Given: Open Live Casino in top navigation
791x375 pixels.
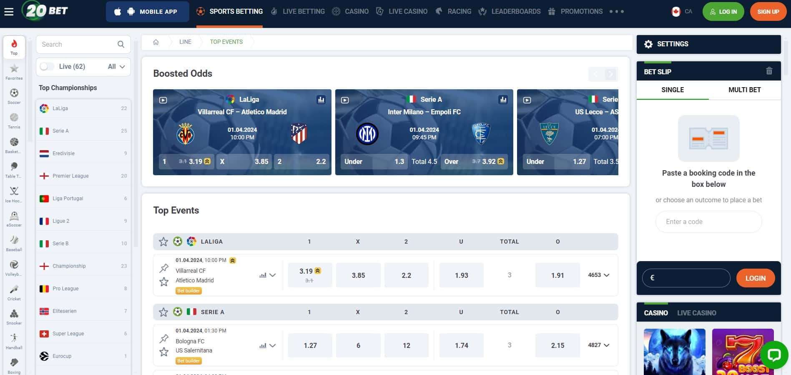Looking at the screenshot, I should 402,12.
